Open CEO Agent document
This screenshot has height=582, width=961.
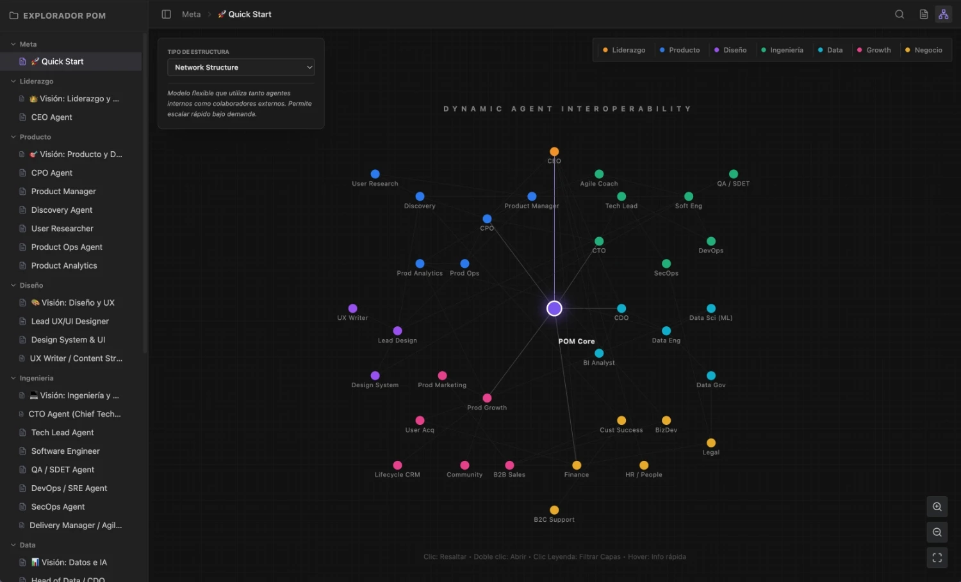point(70,117)
